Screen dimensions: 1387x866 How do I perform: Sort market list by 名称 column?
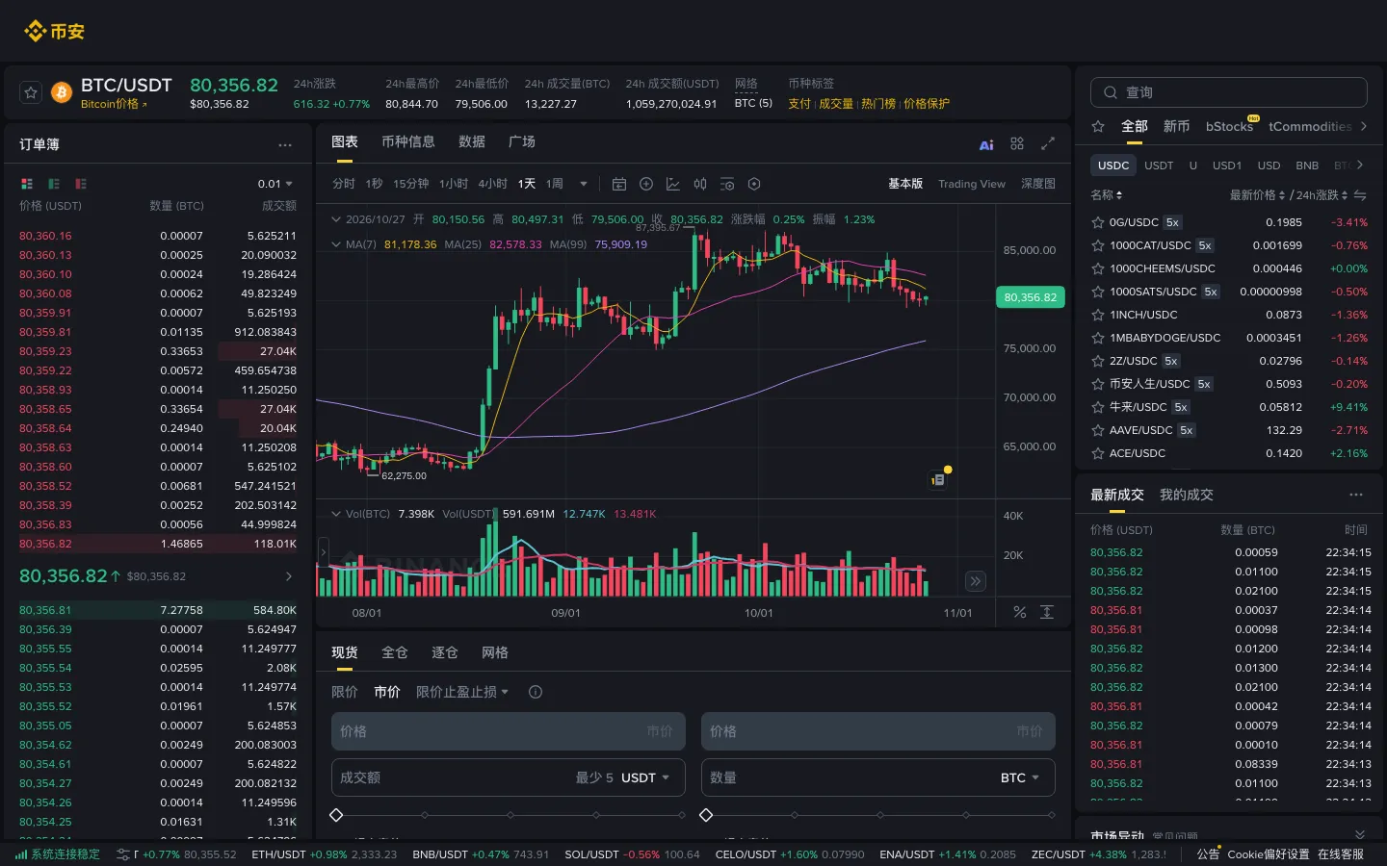(x=1107, y=195)
